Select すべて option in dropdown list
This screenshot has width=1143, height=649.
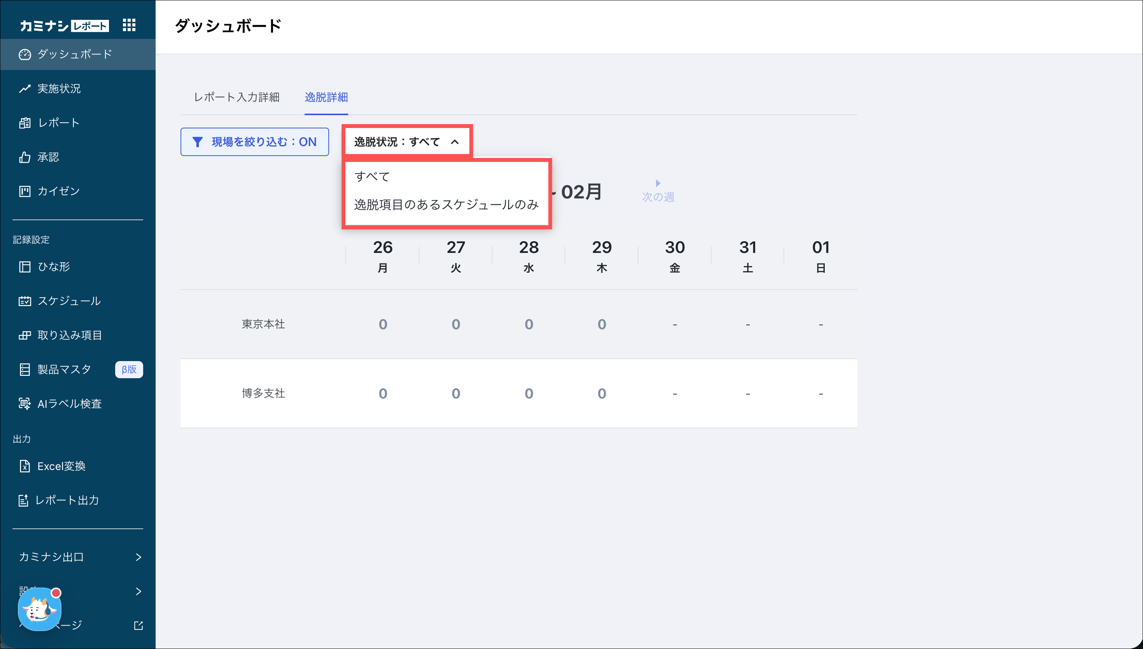[x=372, y=177]
